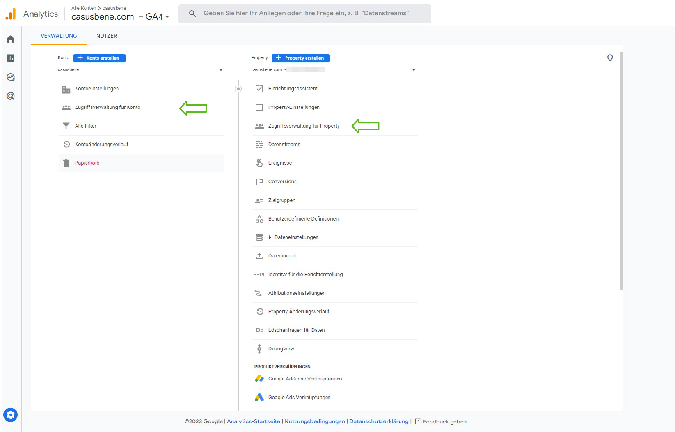Image resolution: width=675 pixels, height=432 pixels.
Task: Open Zugriffsverwaltung für Konto
Action: pyautogui.click(x=108, y=107)
